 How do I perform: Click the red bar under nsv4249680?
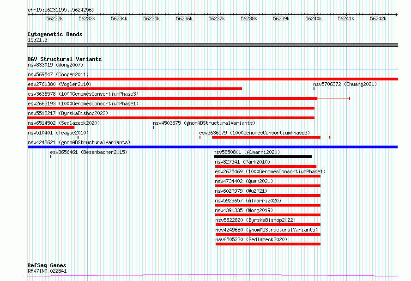[268, 234]
